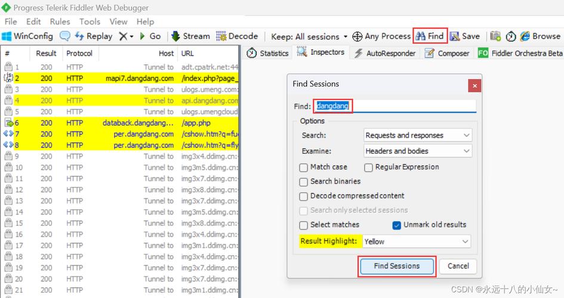Click the Save toolbar button

click(465, 36)
